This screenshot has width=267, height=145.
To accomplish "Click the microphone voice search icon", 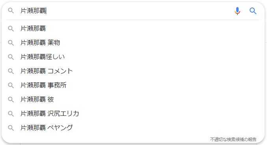I will [x=237, y=11].
